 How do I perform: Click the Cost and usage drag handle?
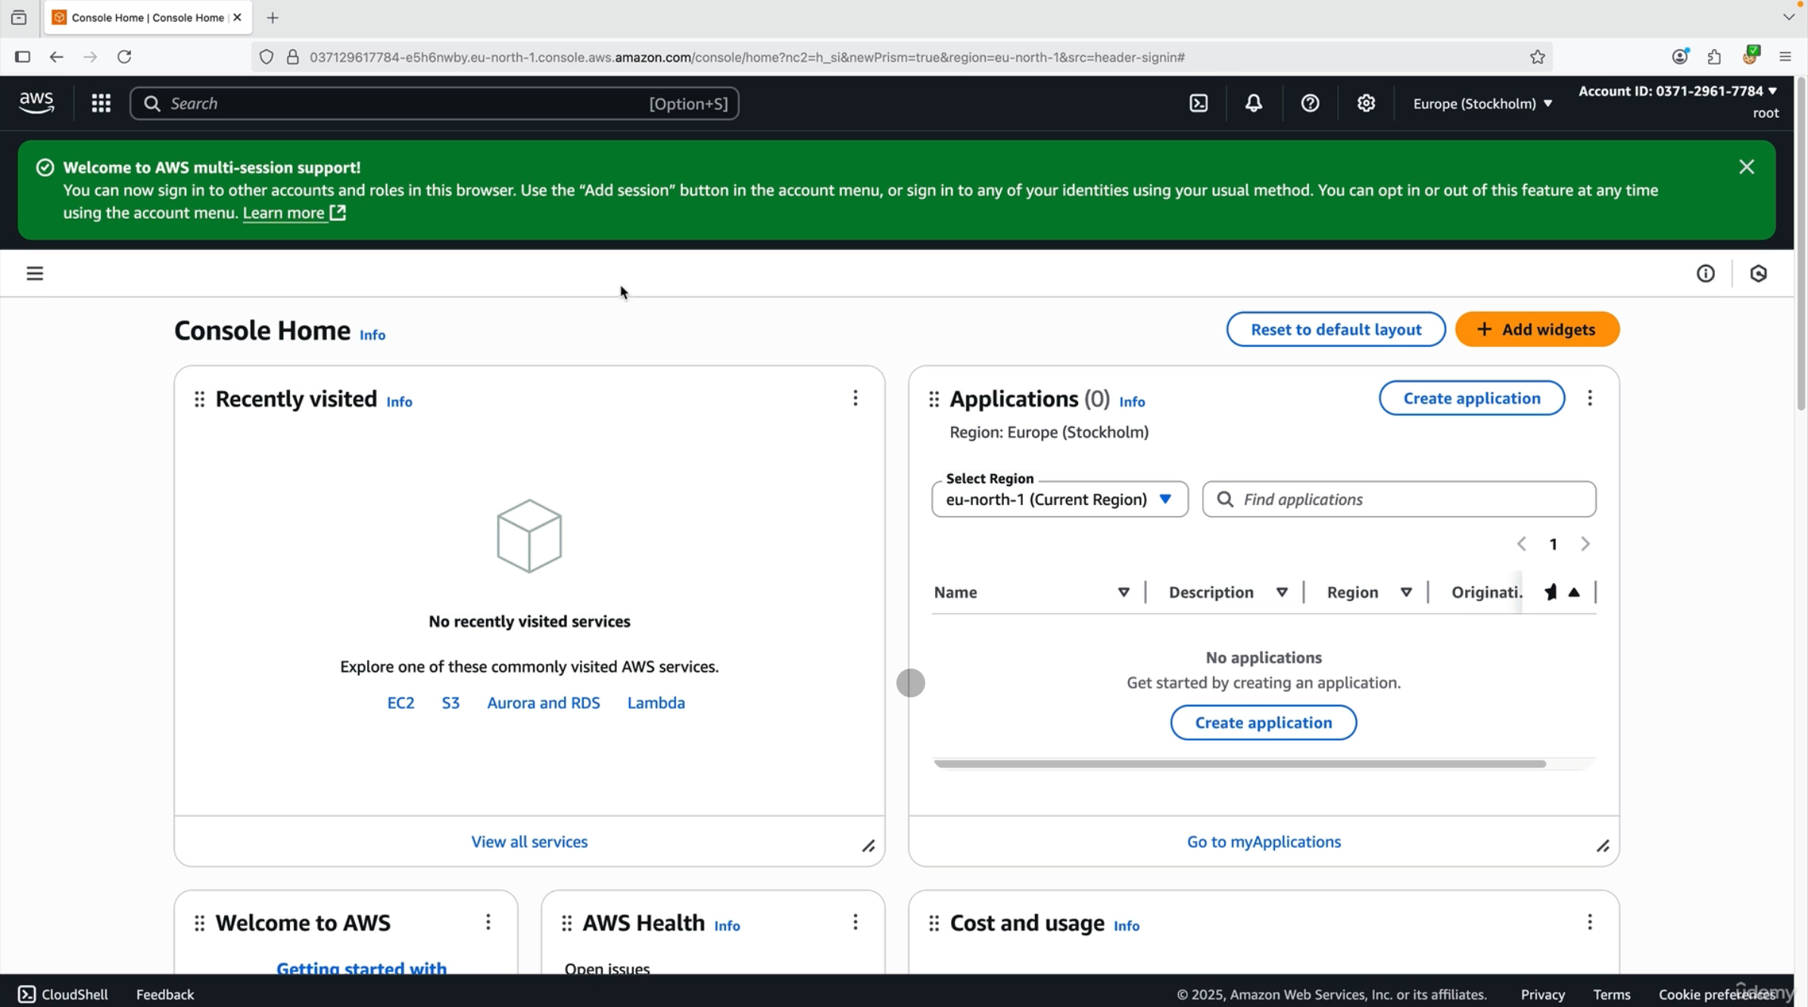point(934,923)
